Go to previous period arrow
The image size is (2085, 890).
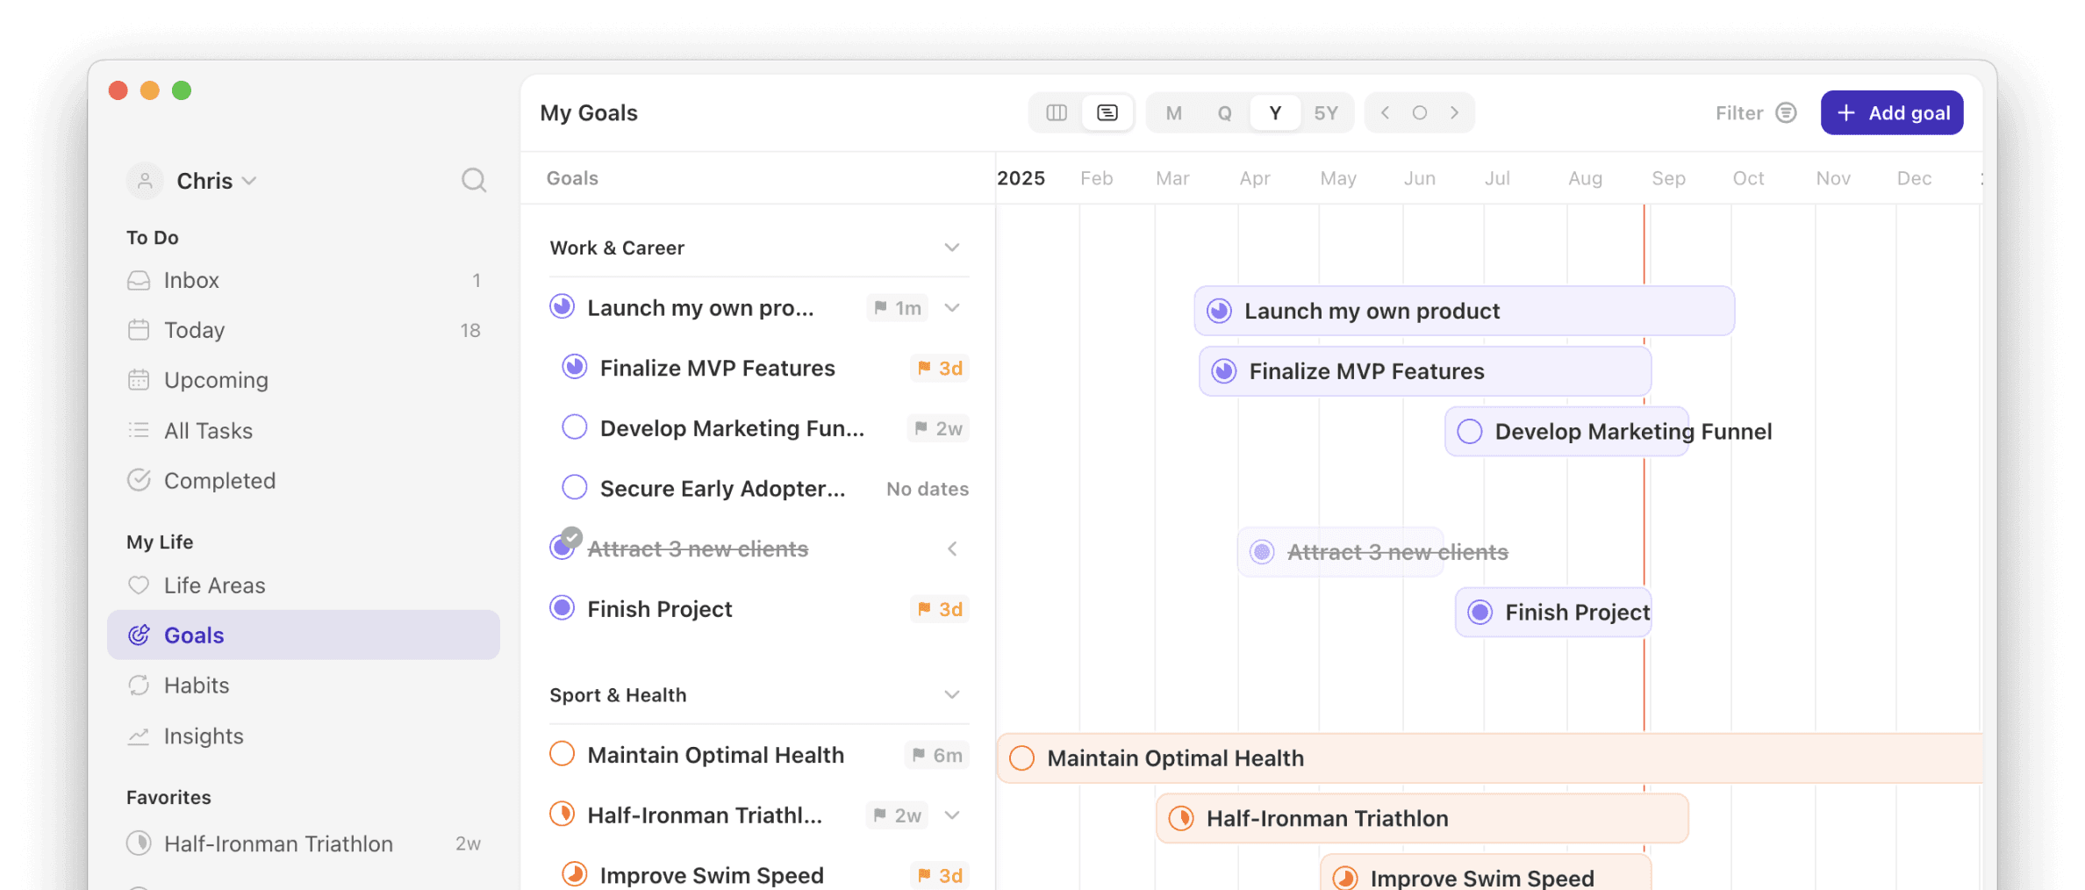tap(1385, 112)
